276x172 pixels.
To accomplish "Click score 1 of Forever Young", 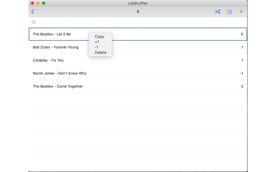I will pos(242,47).
